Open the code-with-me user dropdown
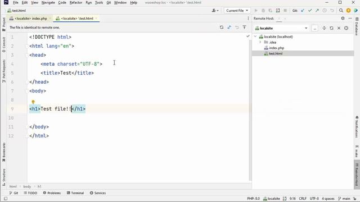 tap(215, 11)
